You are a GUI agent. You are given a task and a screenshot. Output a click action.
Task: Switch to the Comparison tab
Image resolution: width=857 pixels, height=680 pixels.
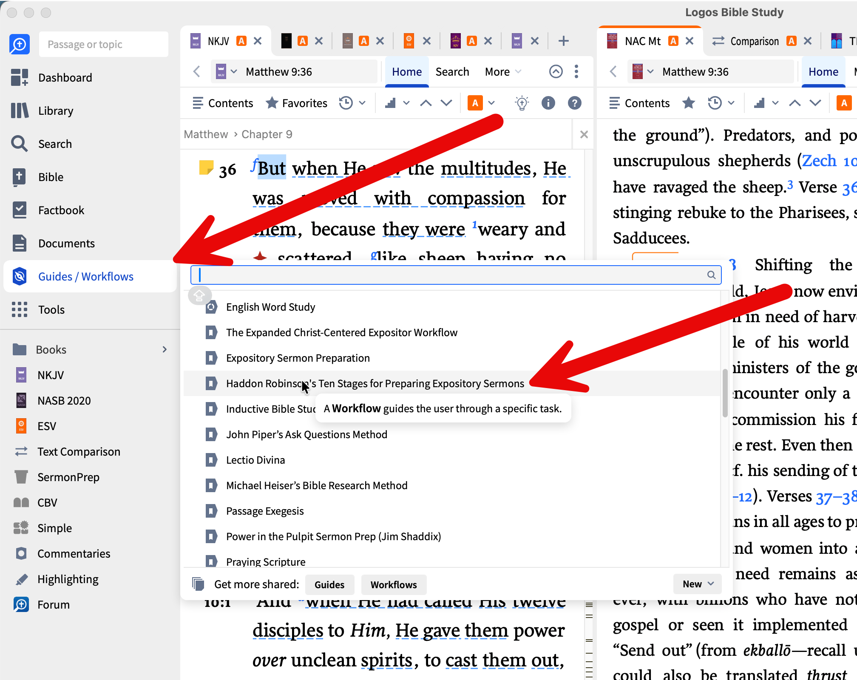[755, 41]
